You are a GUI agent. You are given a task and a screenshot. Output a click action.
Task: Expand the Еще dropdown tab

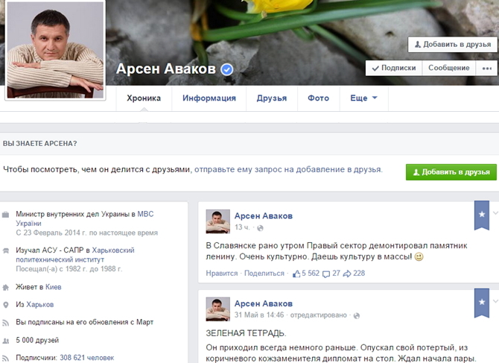pyautogui.click(x=363, y=98)
